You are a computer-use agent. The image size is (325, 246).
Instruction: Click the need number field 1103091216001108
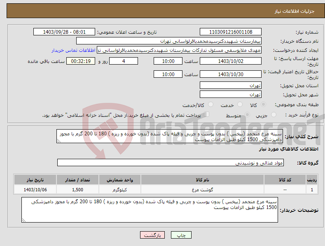click(x=231, y=32)
